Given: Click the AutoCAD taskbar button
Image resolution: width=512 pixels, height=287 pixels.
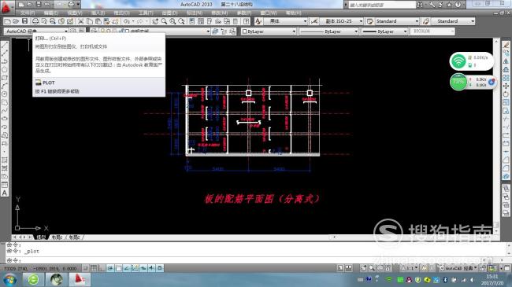Looking at the screenshot, I should (80, 279).
